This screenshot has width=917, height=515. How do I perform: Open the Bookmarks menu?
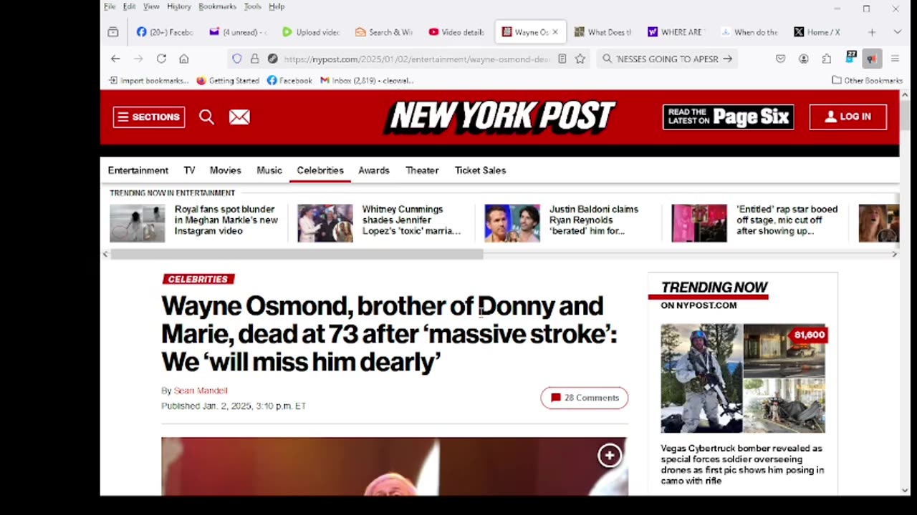point(217,6)
